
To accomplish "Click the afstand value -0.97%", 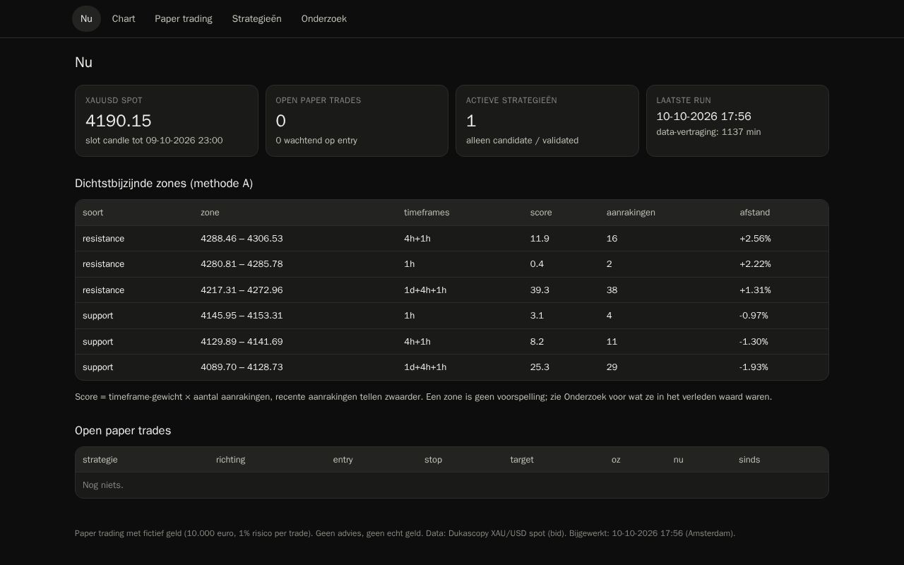I will point(754,316).
